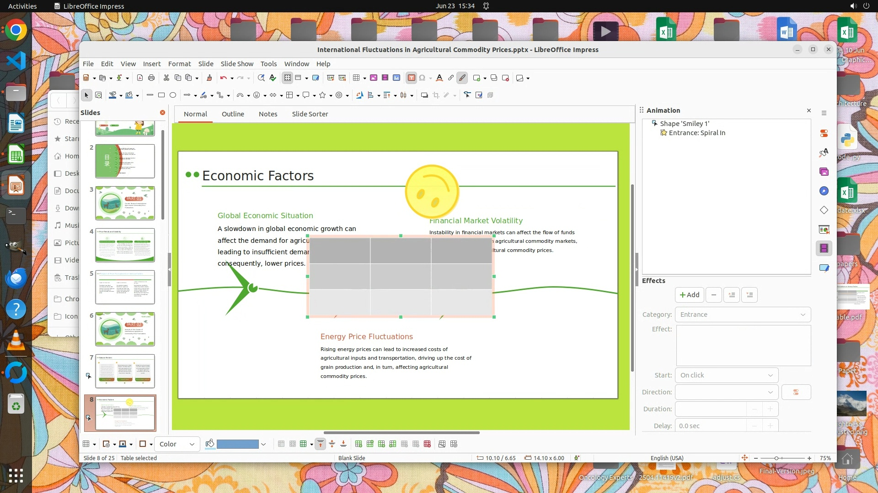
Task: Select slide 5 thumbnail in Slides panel
Action: click(125, 287)
